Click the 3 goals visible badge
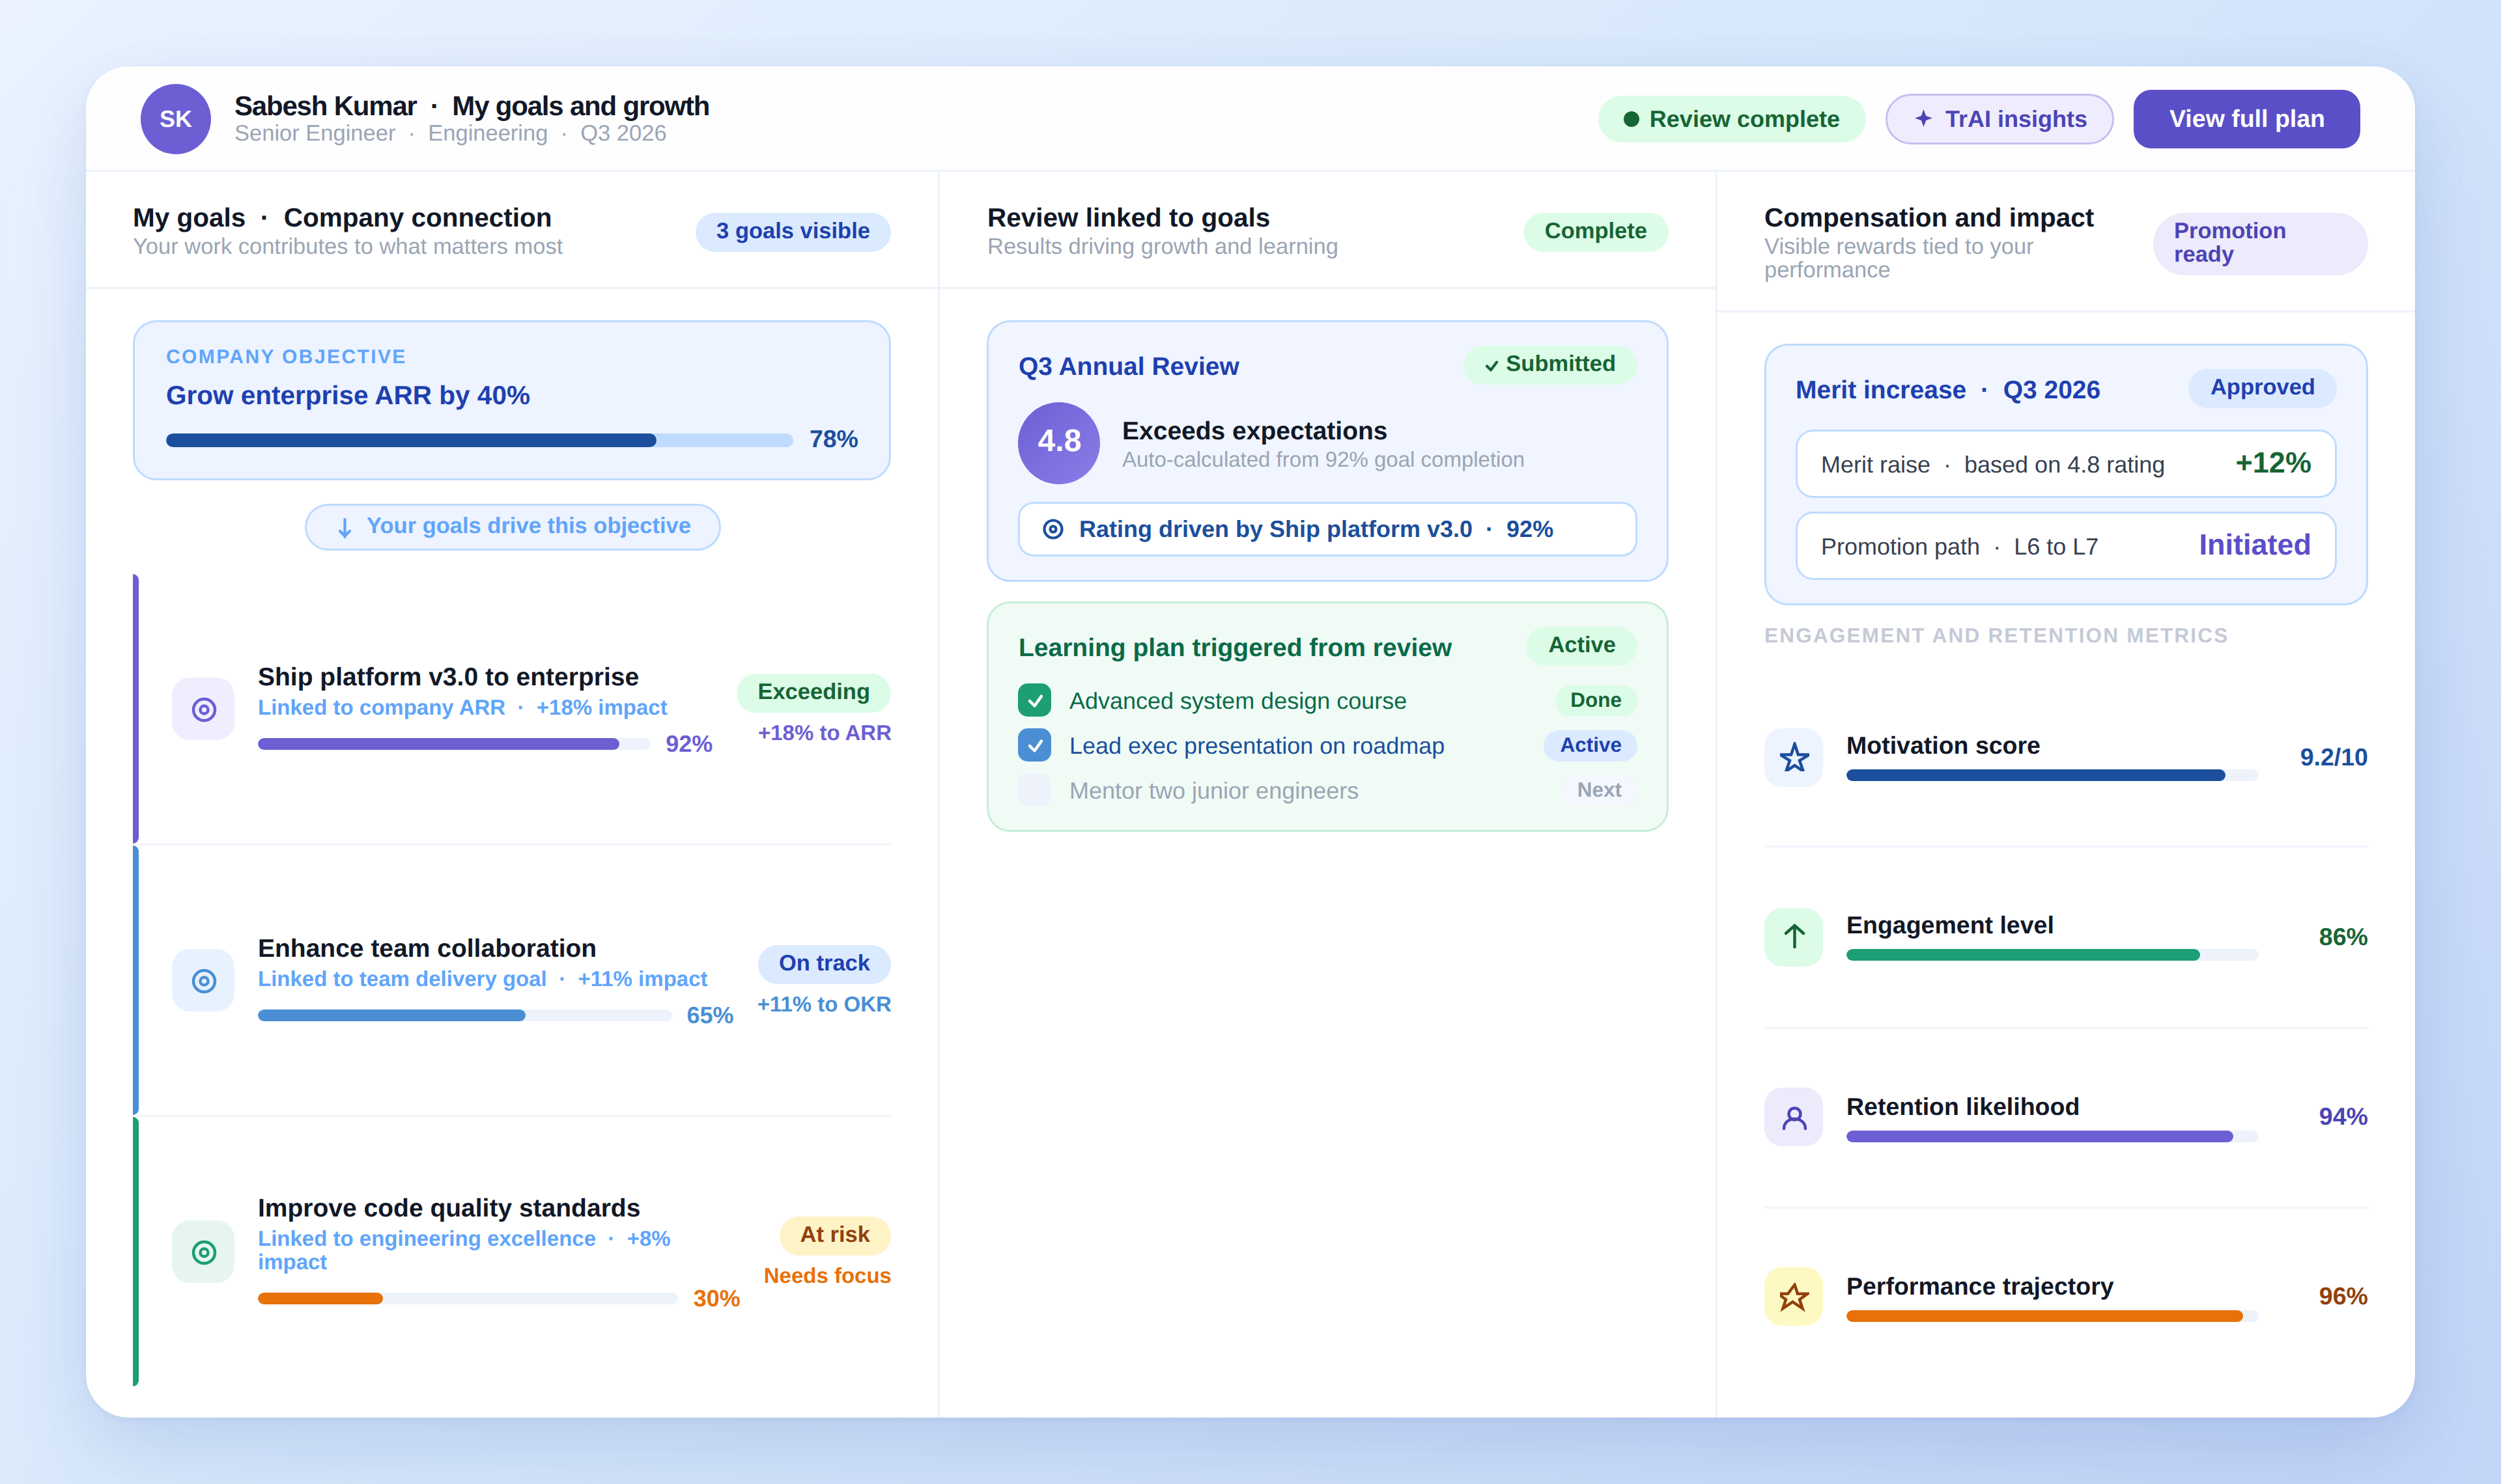Viewport: 2501px width, 1484px height. pyautogui.click(x=793, y=231)
